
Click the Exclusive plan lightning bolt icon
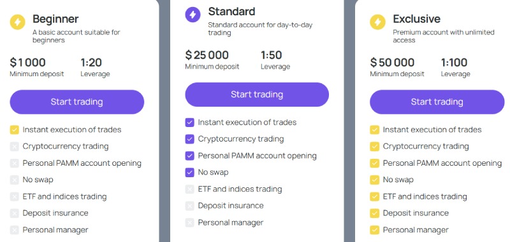377,22
